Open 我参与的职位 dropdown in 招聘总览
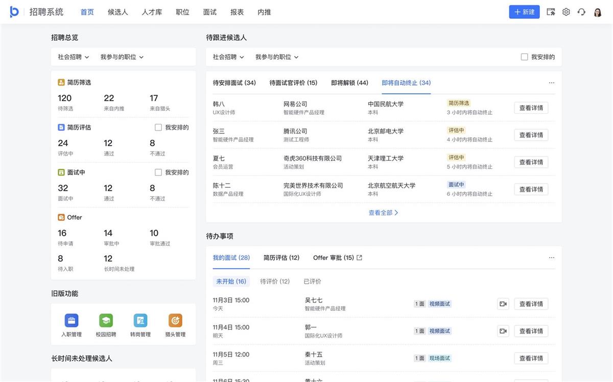This screenshot has height=382, width=613. point(122,57)
